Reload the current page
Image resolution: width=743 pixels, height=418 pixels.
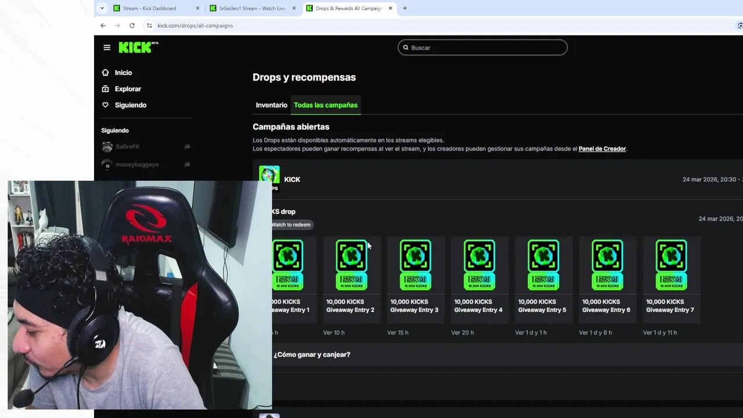point(132,26)
